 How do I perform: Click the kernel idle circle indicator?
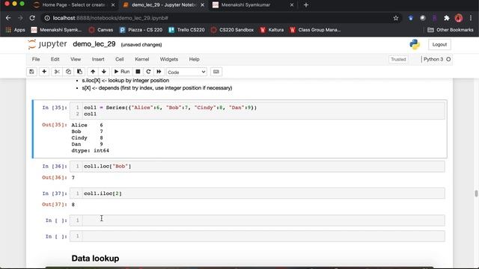tap(448, 59)
